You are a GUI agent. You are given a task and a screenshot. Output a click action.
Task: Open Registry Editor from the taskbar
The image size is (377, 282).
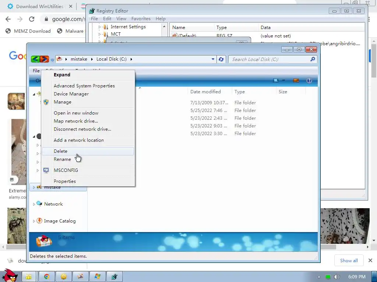coord(114,276)
